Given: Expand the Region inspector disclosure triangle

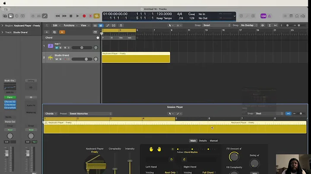Looking at the screenshot, I should coord(3,25).
